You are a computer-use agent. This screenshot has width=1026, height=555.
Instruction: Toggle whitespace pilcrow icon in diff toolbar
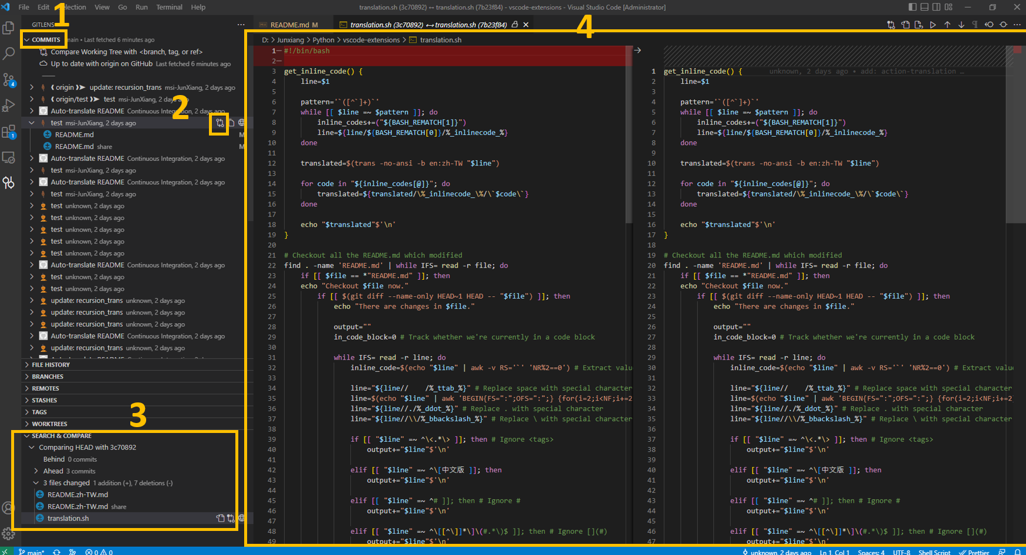tap(975, 25)
